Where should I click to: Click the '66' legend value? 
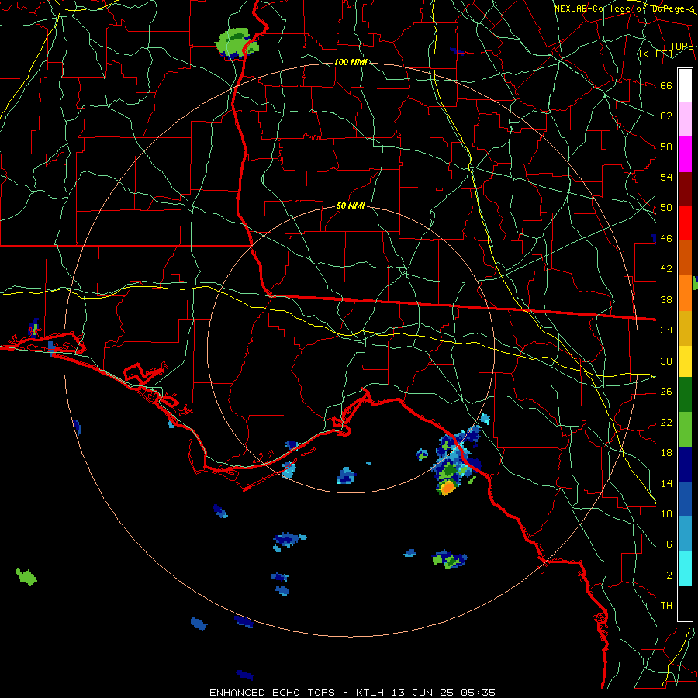[x=666, y=86]
